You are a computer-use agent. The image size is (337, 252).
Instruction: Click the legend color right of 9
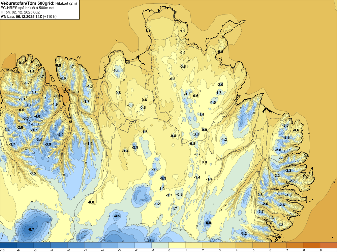(x=328, y=245)
